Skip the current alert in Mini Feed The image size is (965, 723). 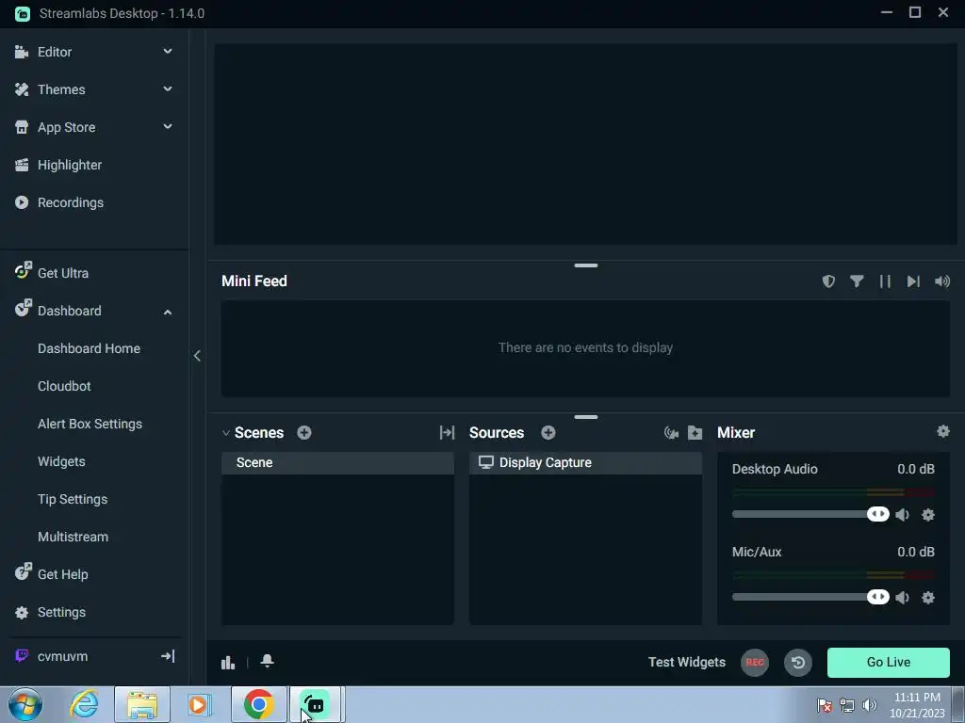[913, 281]
